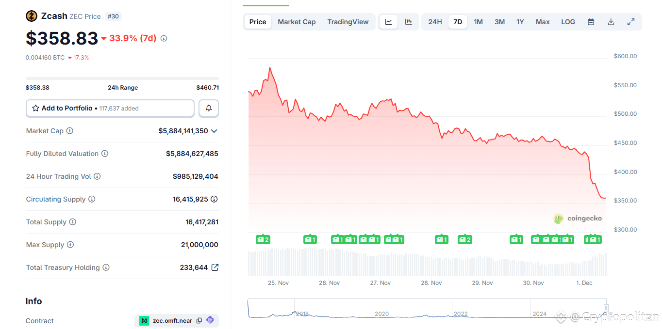Download the chart data
Image resolution: width=663 pixels, height=329 pixels.
pos(611,21)
